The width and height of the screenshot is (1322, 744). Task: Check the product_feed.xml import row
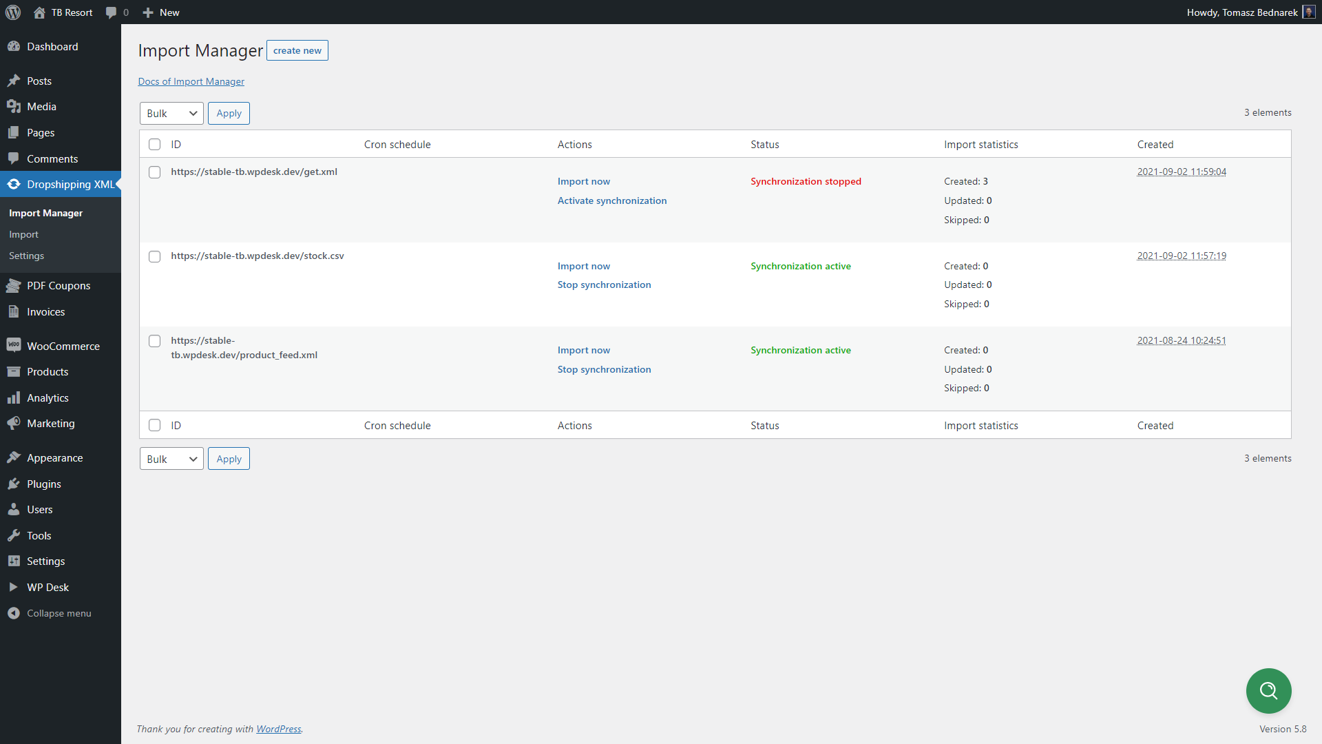point(155,341)
